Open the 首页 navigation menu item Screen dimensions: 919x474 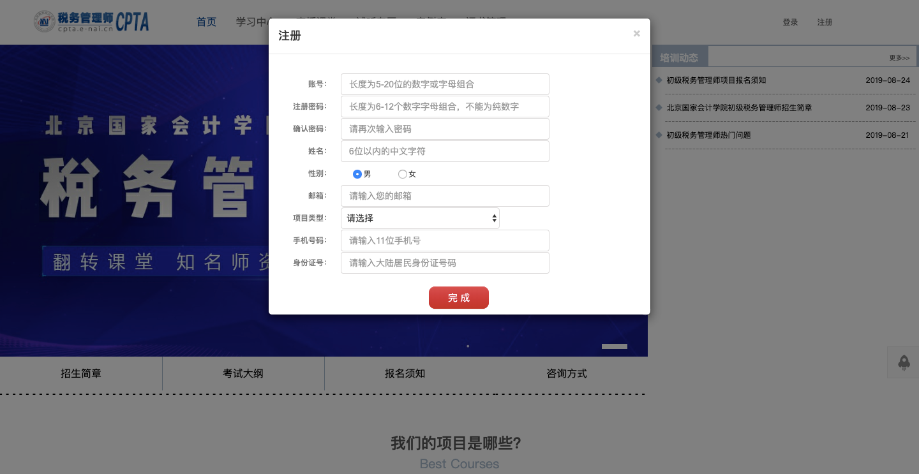(x=206, y=22)
